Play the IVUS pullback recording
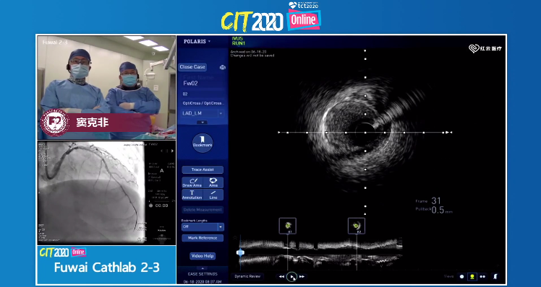This screenshot has height=287, width=541. tap(292, 276)
